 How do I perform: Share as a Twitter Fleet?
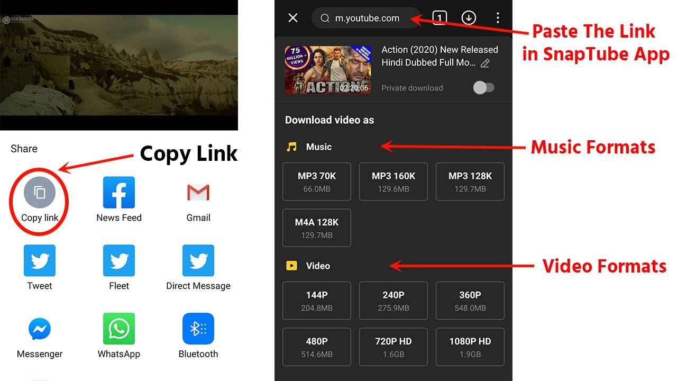[119, 260]
